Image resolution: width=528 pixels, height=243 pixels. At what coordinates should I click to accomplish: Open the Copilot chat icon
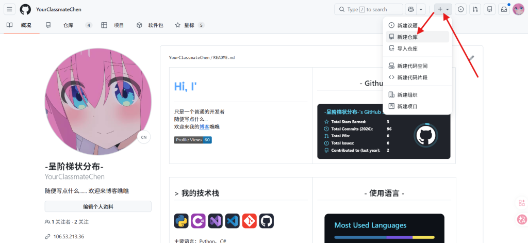tap(411, 9)
